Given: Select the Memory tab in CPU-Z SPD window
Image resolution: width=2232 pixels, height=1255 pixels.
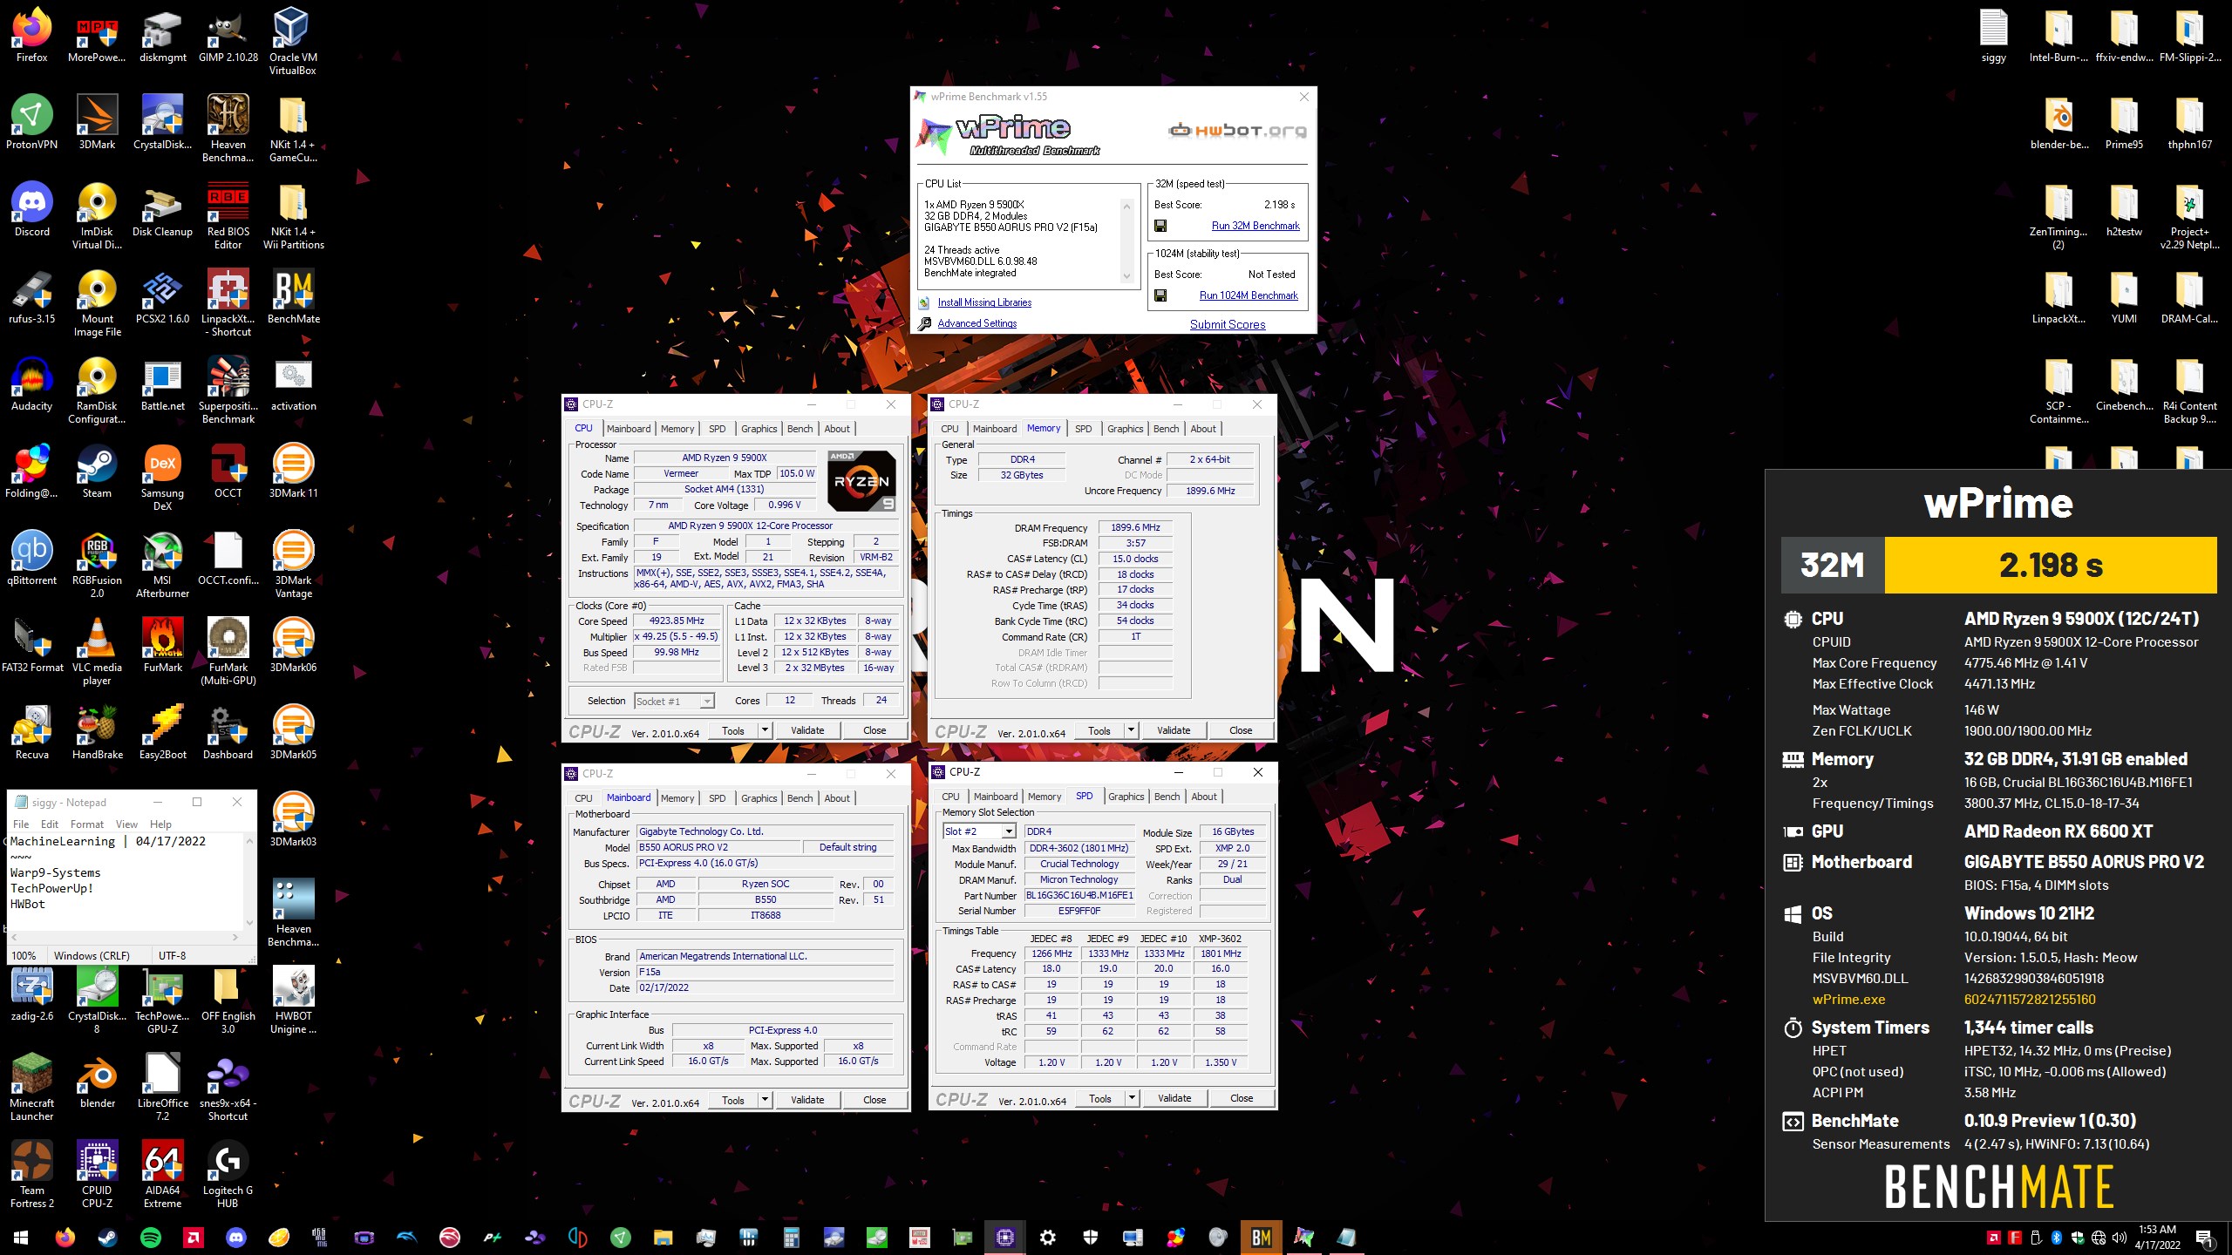Looking at the screenshot, I should pos(1045,797).
